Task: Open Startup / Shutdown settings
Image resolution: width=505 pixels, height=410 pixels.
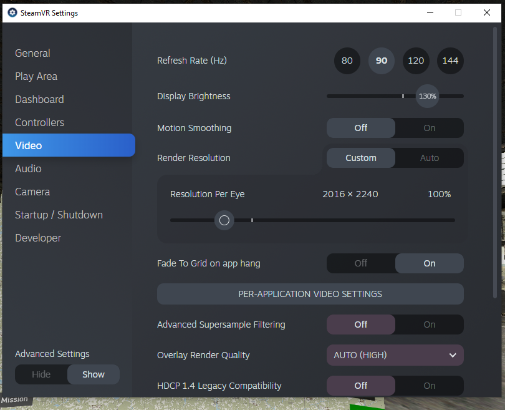Action: click(59, 215)
